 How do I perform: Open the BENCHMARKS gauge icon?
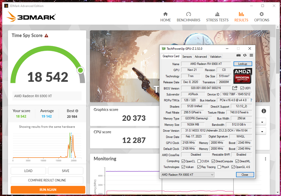(189, 14)
